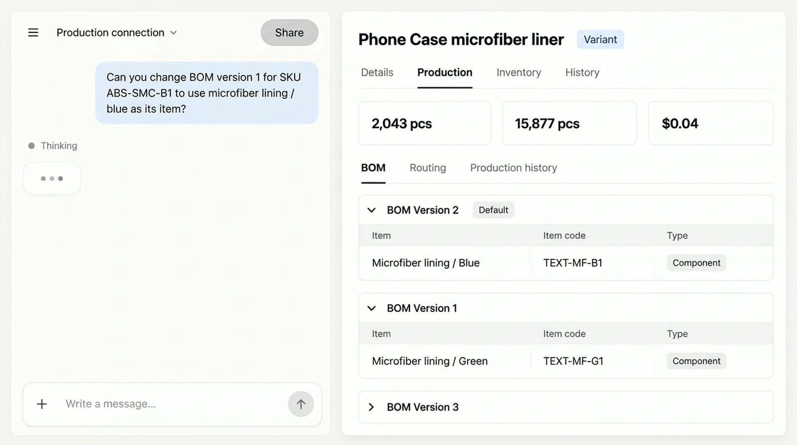Click Type header in BOM Version 1

tap(677, 334)
